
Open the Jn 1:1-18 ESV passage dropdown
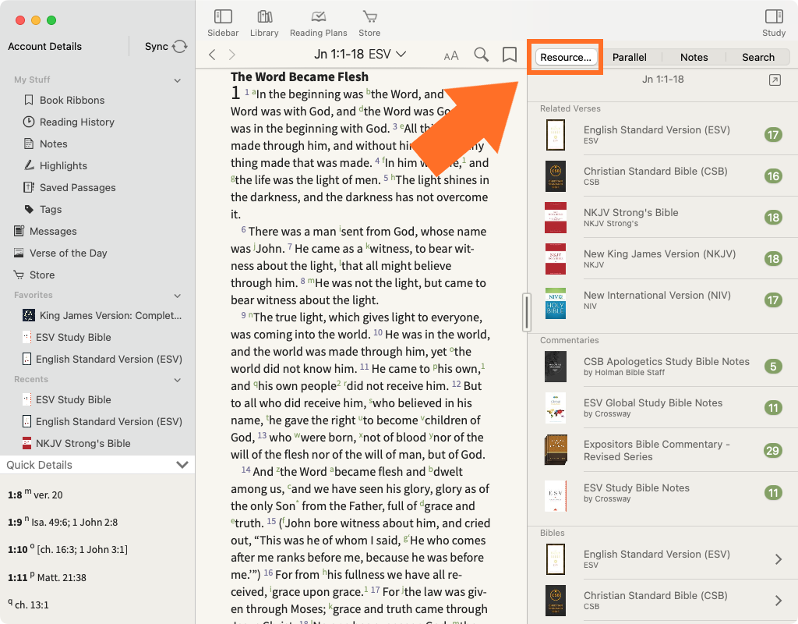(360, 55)
